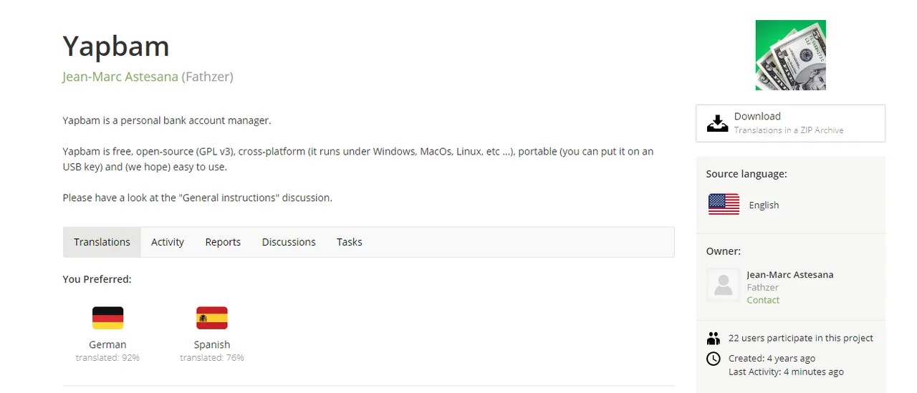Open Jean-Marc Astesana author link under title

[120, 77]
